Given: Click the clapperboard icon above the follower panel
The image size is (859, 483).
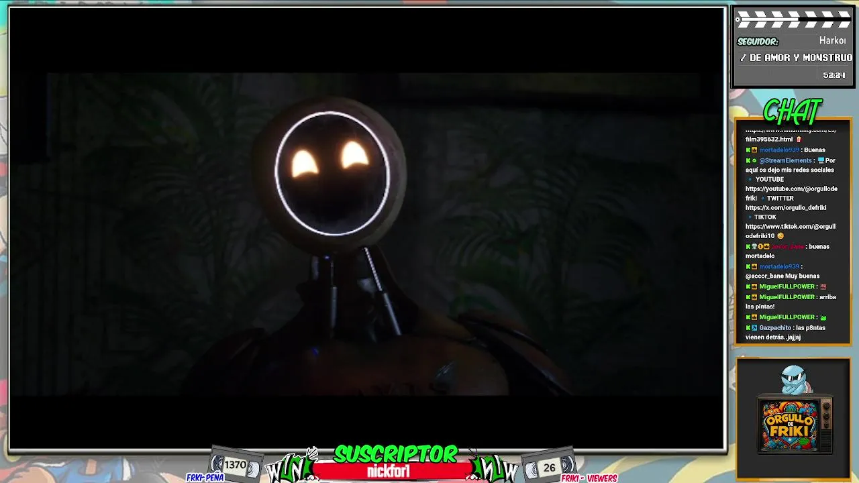Looking at the screenshot, I should click(793, 19).
